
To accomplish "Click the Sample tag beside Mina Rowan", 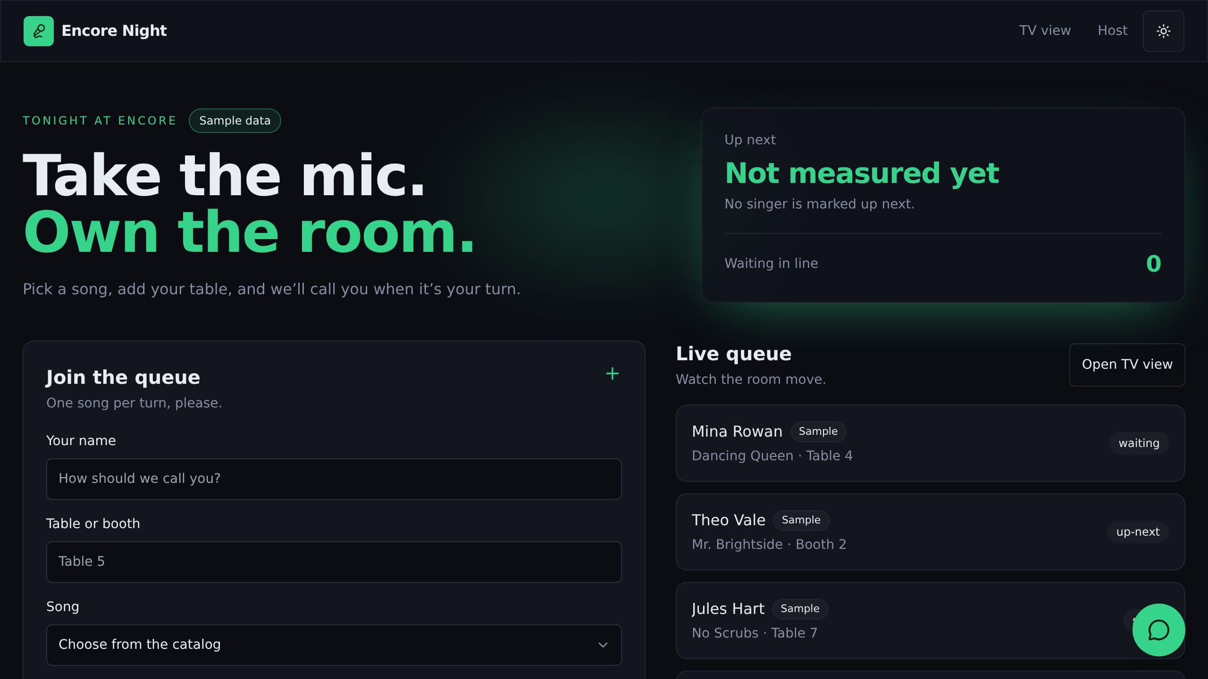I will [x=818, y=431].
